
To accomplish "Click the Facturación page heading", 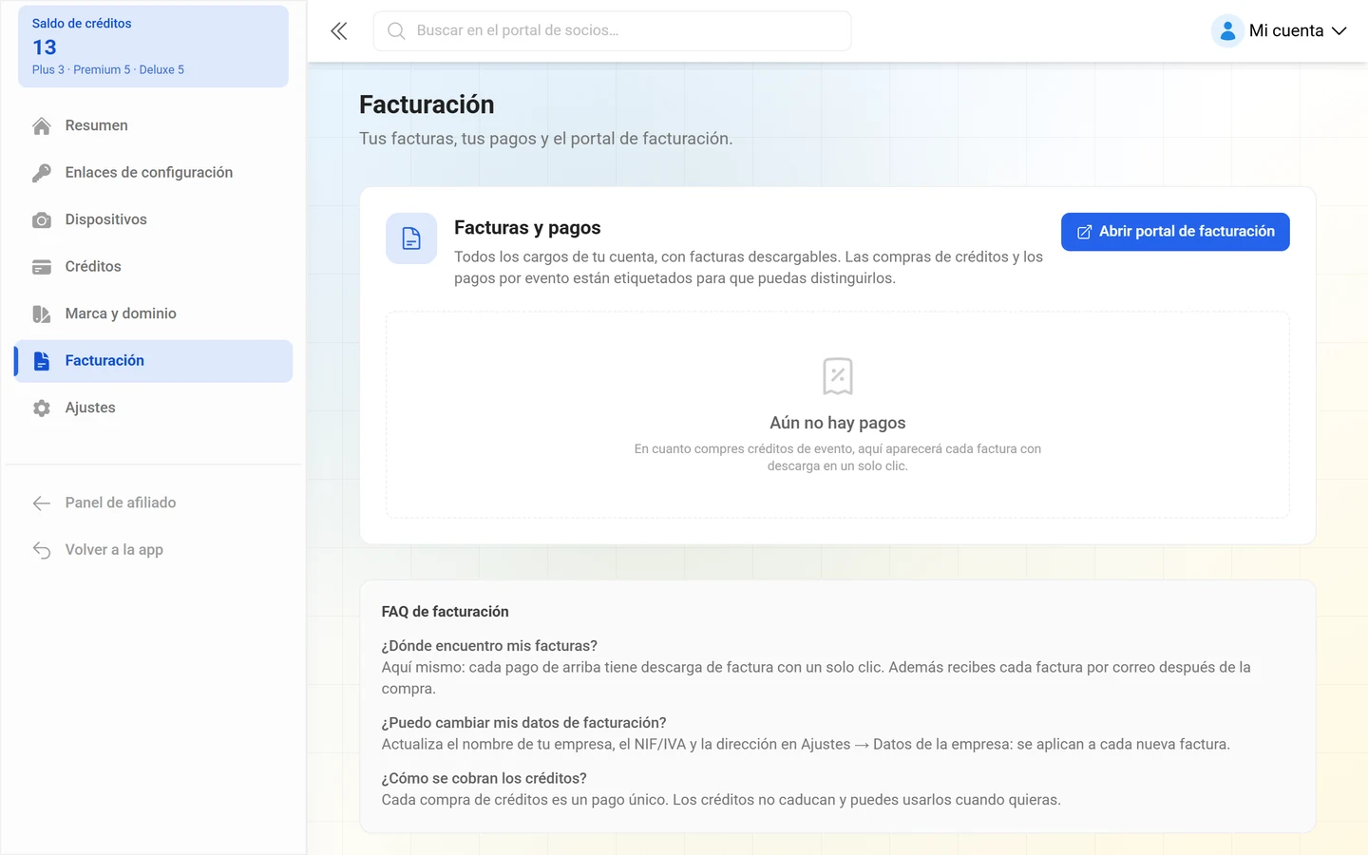I will (427, 104).
